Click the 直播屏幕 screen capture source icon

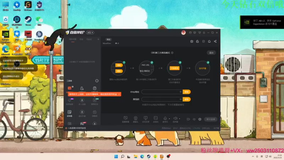[126, 118]
